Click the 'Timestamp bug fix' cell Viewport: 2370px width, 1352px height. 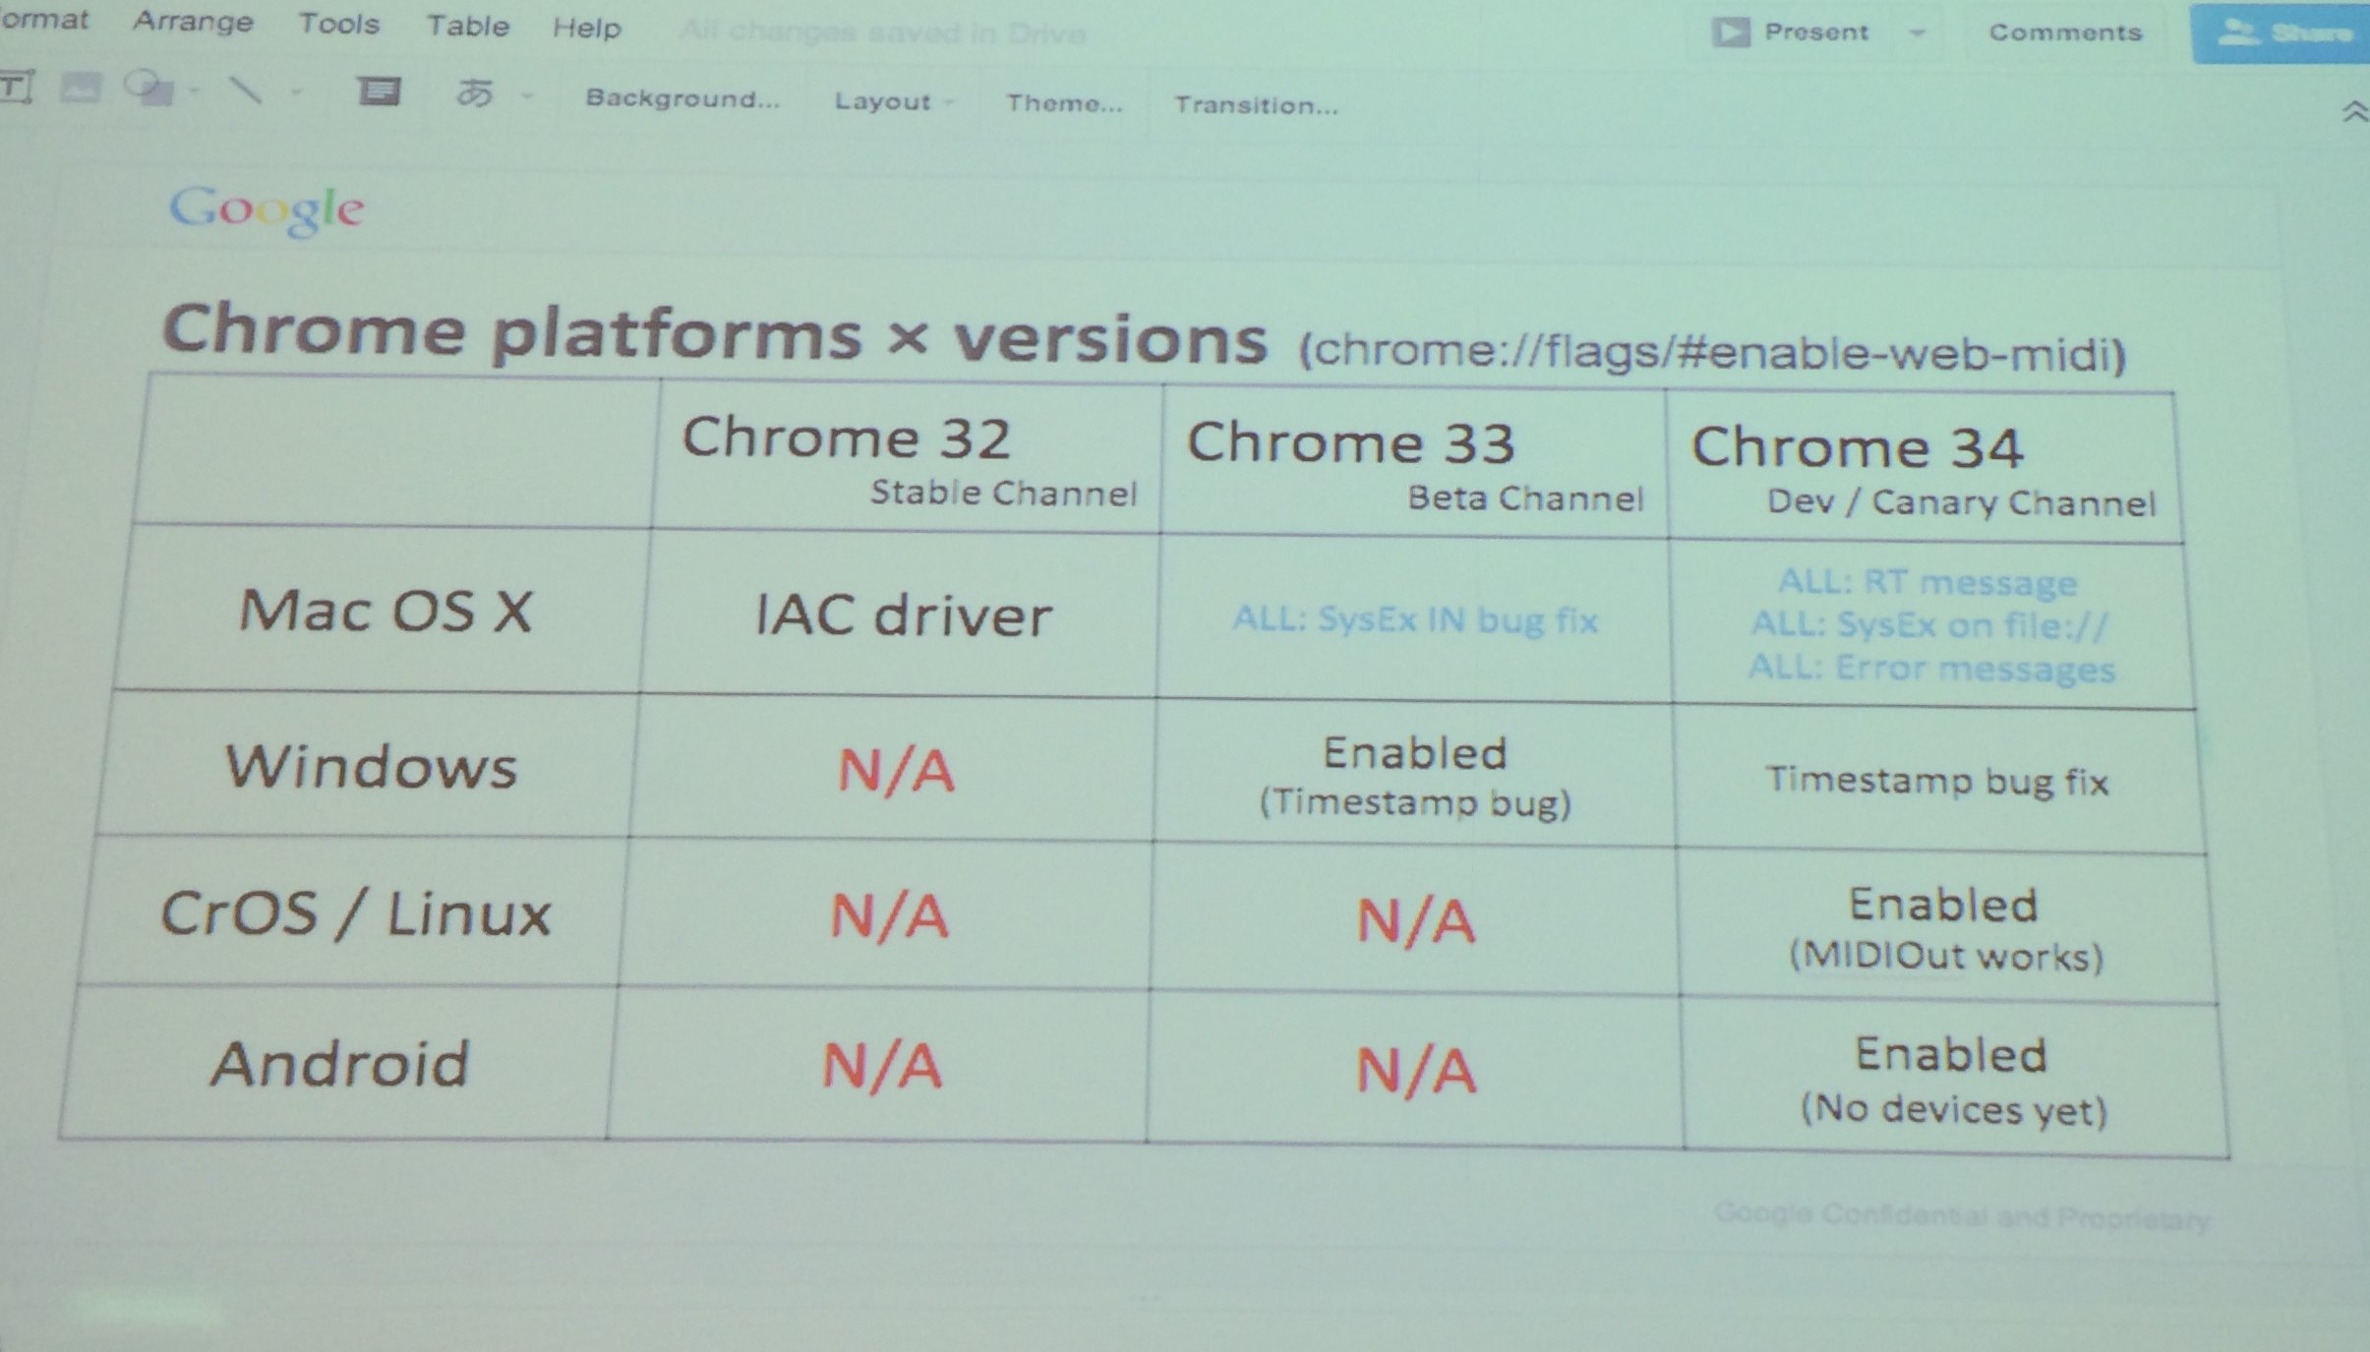tap(1937, 781)
